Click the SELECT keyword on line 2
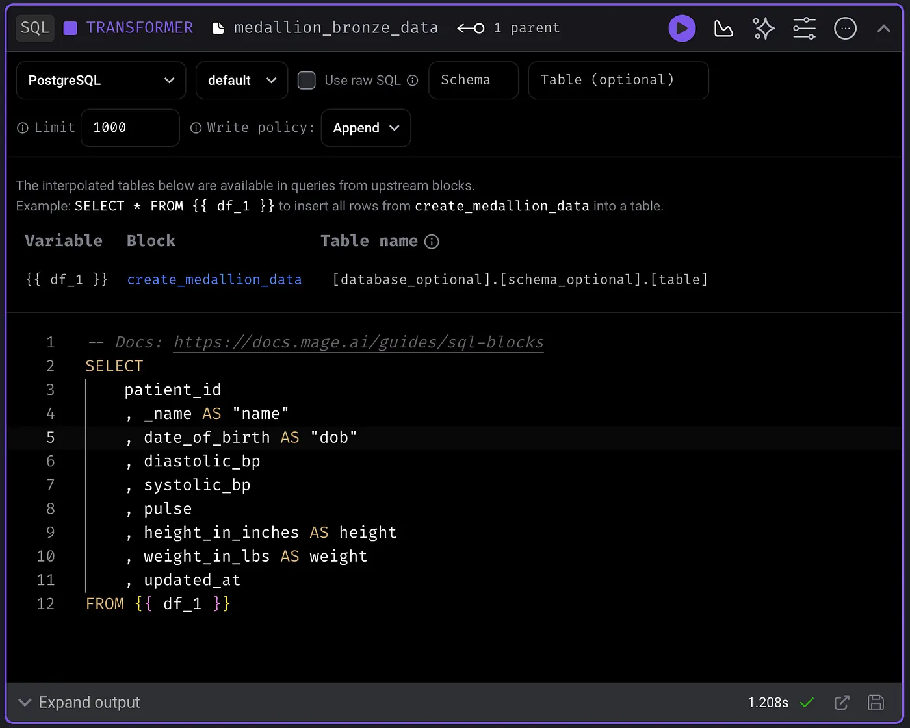The width and height of the screenshot is (910, 728). (114, 366)
